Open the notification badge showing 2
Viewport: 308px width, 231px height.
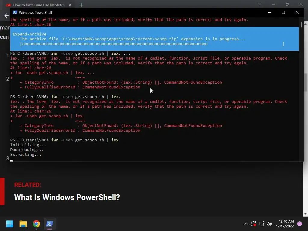coord(300,224)
